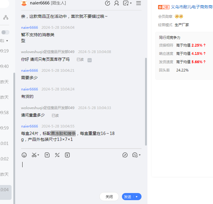
Task: Click the chat message area scrollbar
Action: tap(146, 101)
